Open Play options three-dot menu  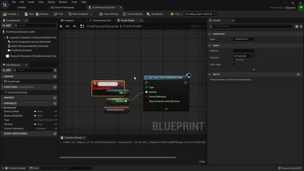click(182, 14)
